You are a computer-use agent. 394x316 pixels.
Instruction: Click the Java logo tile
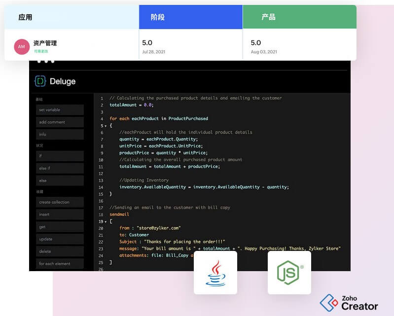point(215,273)
